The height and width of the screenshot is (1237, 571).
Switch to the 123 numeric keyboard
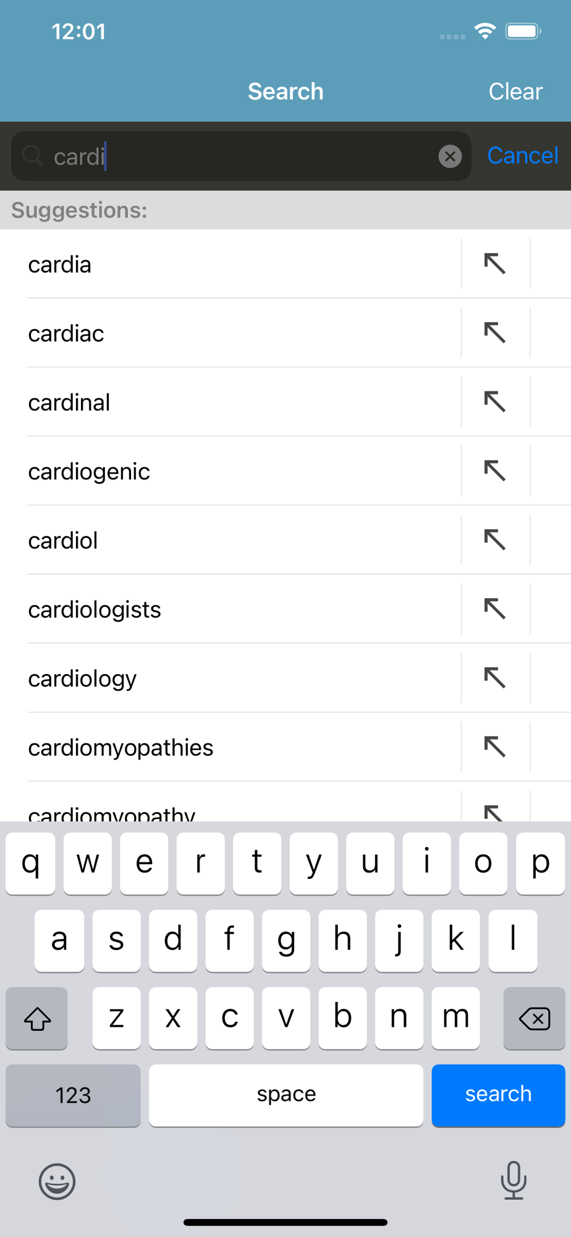click(73, 1095)
